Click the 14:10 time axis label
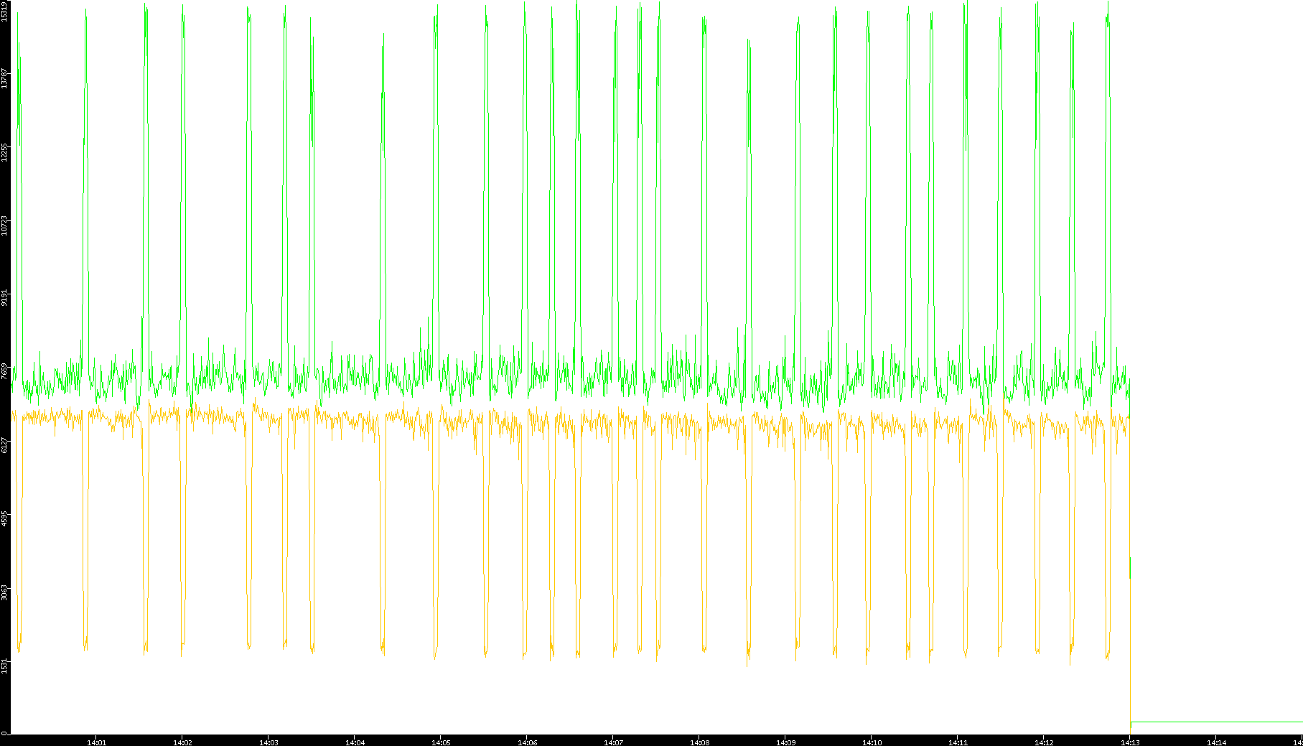1303x746 pixels. click(x=872, y=742)
